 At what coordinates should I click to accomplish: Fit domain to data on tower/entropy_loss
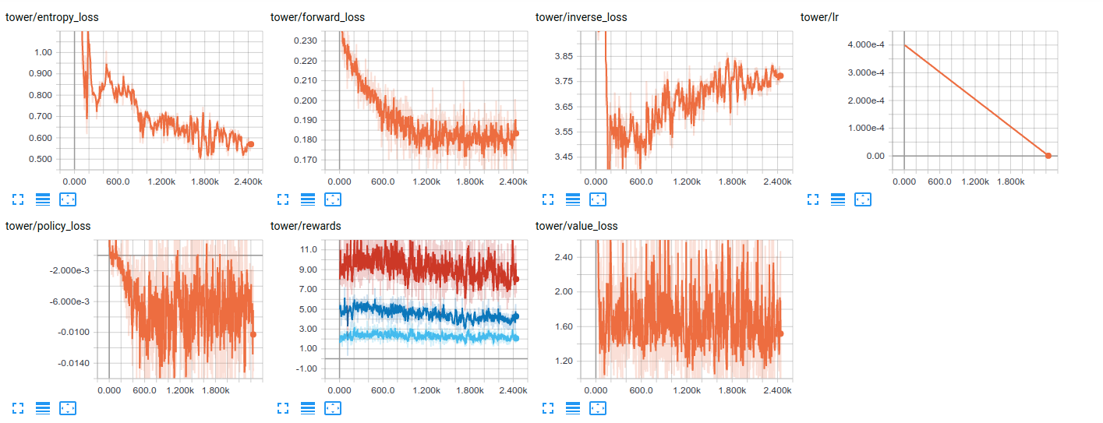[x=68, y=199]
